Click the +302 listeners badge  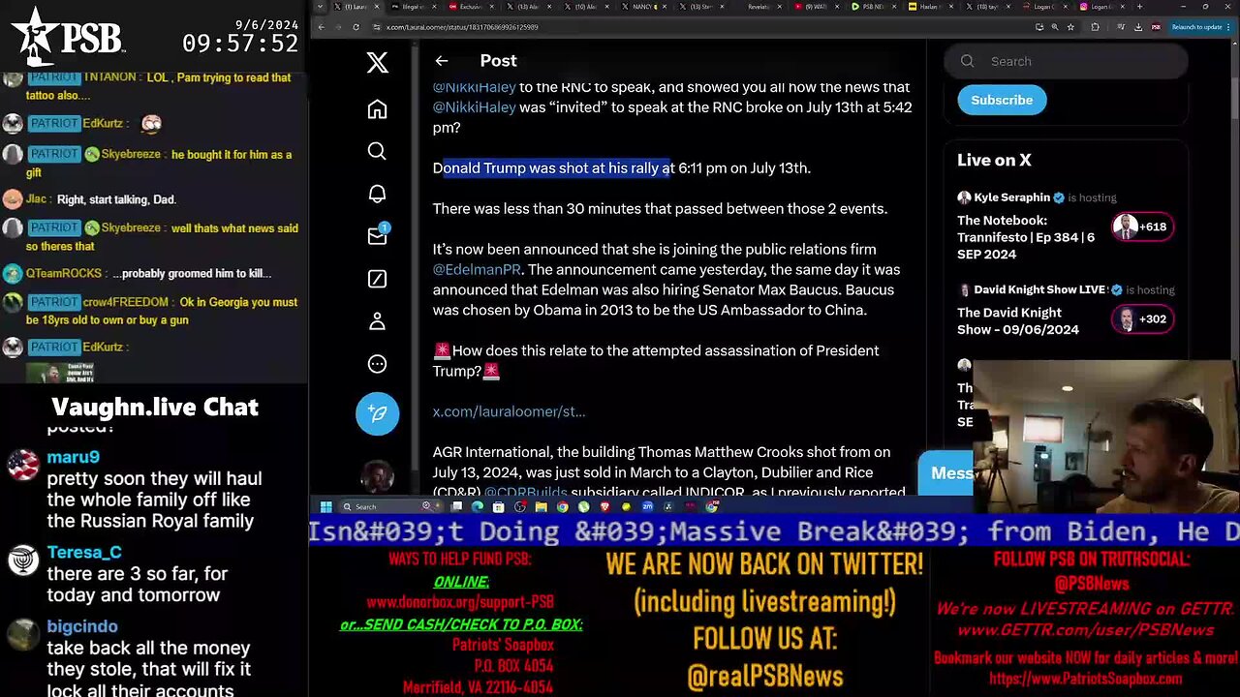coord(1142,318)
